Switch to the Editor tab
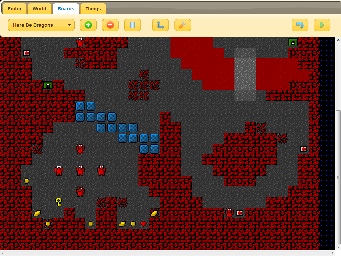Screen dimensions: 341x256 (15, 9)
